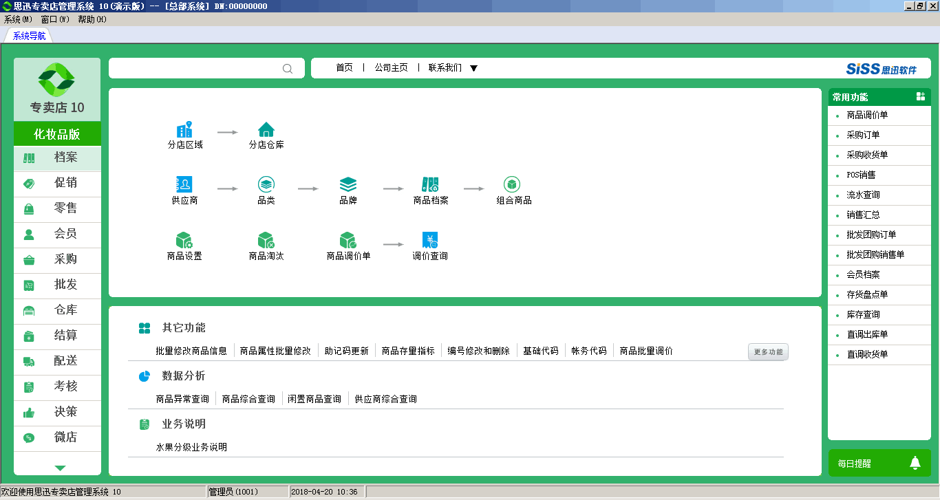940x500 pixels.
Task: Open 供应商综合查询
Action: pos(385,399)
